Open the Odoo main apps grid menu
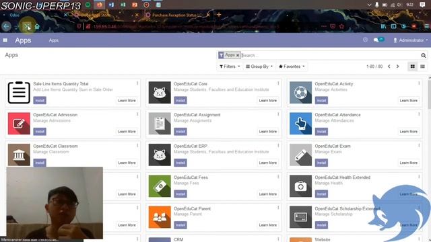 click(x=5, y=40)
